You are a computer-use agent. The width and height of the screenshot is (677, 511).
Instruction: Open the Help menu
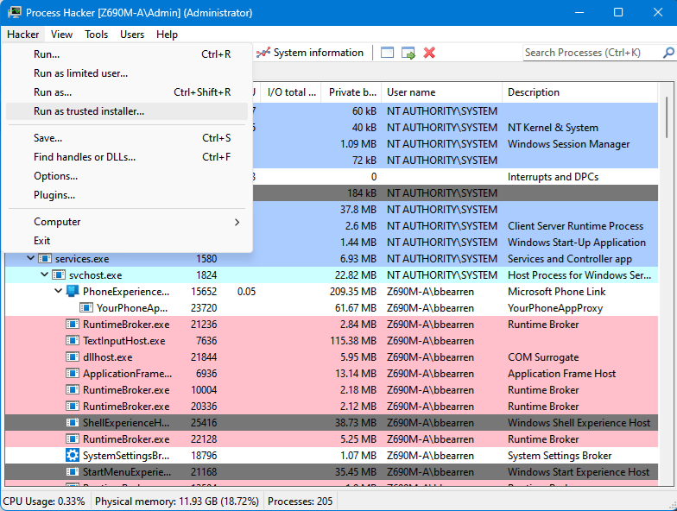pos(167,35)
